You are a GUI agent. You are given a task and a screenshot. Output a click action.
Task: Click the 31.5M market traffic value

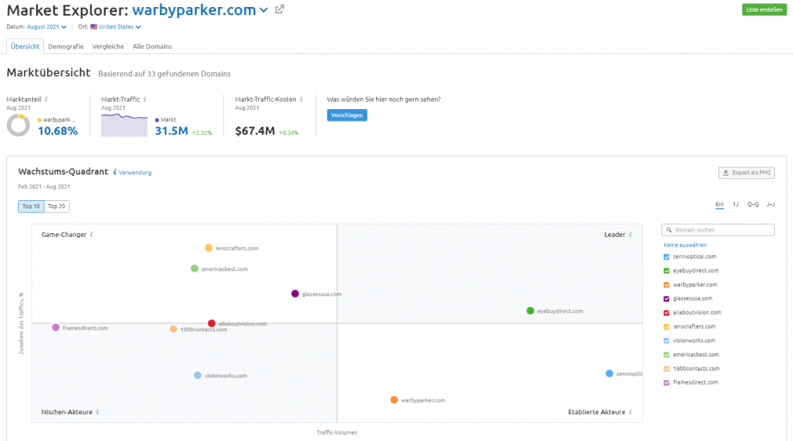coord(171,131)
